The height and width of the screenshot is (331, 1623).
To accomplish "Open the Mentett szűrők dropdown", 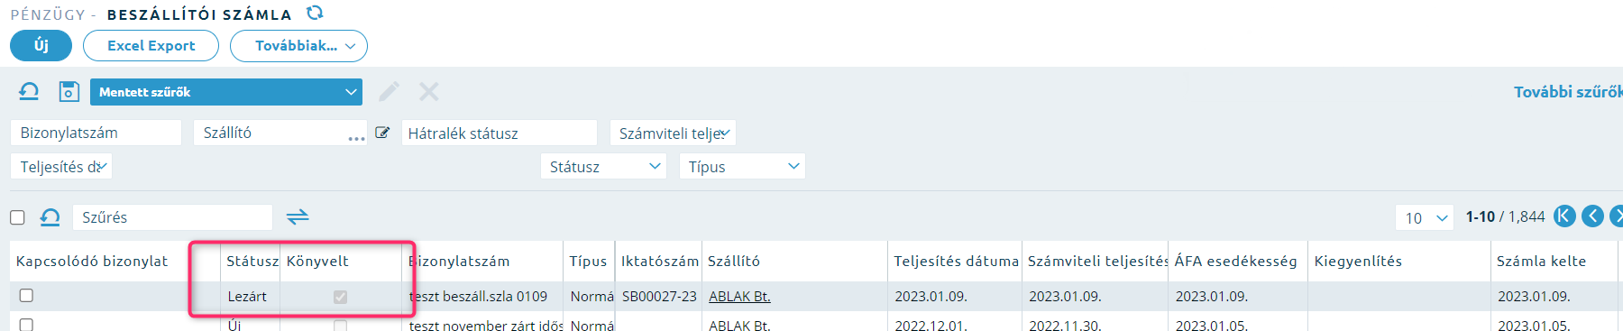I will (226, 92).
